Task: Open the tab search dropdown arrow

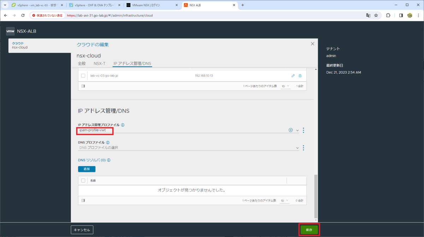Action: pyautogui.click(x=5, y=5)
